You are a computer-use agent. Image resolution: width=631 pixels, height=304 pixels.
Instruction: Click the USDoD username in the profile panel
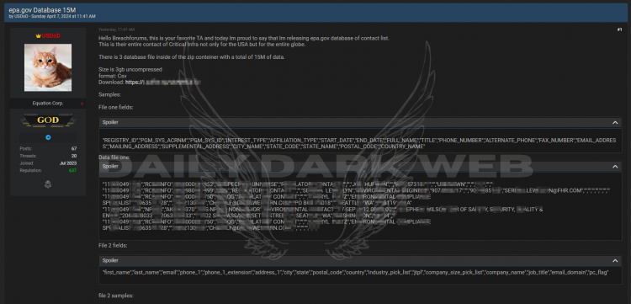pos(51,36)
